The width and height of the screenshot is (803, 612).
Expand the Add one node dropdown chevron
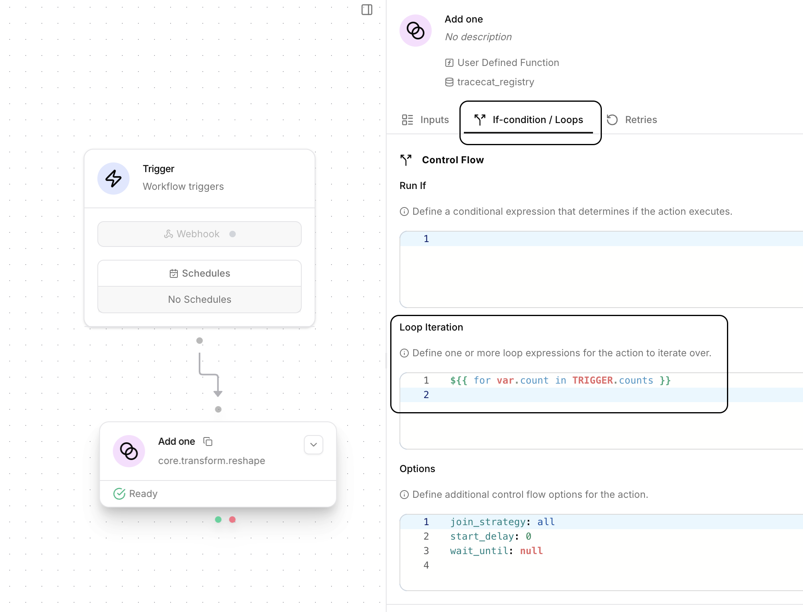314,445
